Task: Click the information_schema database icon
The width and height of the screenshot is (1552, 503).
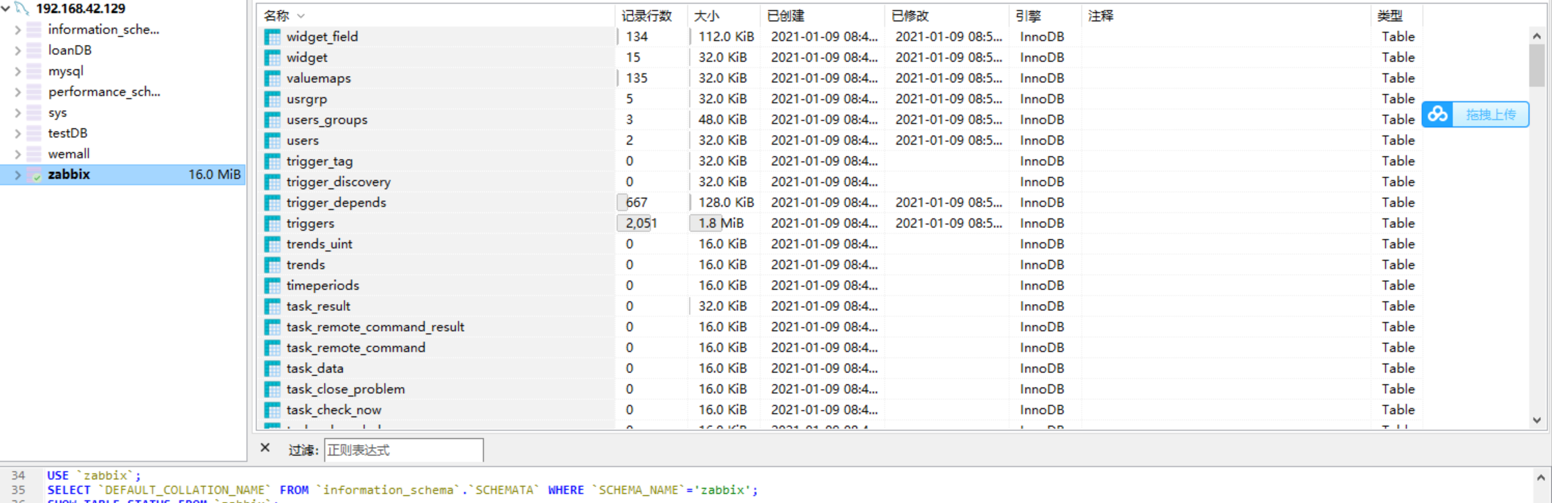Action: (x=34, y=30)
